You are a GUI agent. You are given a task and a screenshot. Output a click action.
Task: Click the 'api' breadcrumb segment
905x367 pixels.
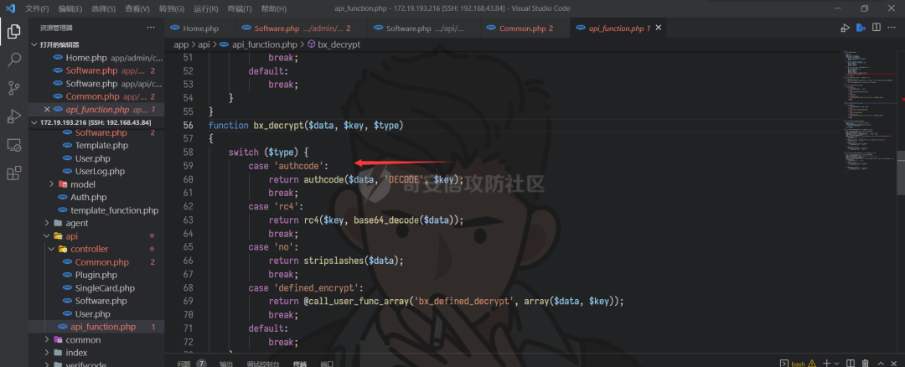(x=204, y=44)
